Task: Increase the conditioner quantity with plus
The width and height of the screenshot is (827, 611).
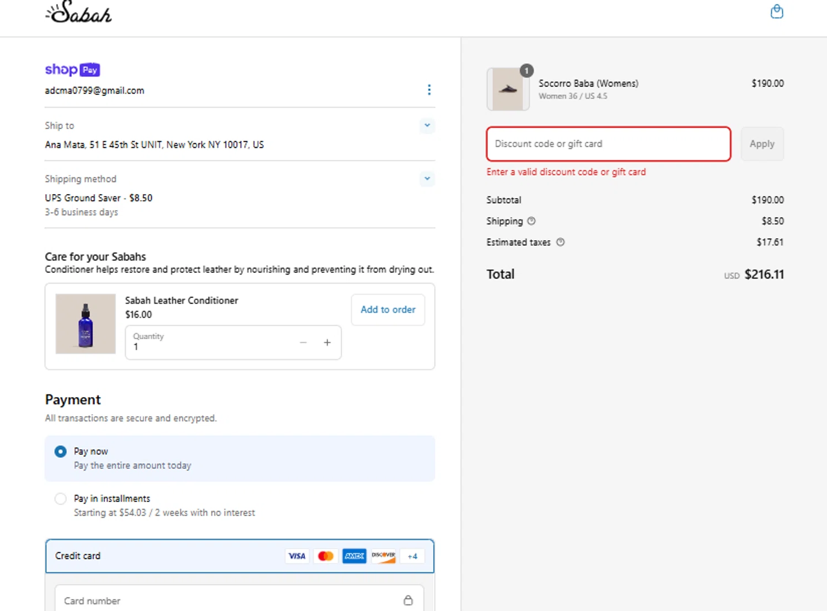Action: click(327, 342)
